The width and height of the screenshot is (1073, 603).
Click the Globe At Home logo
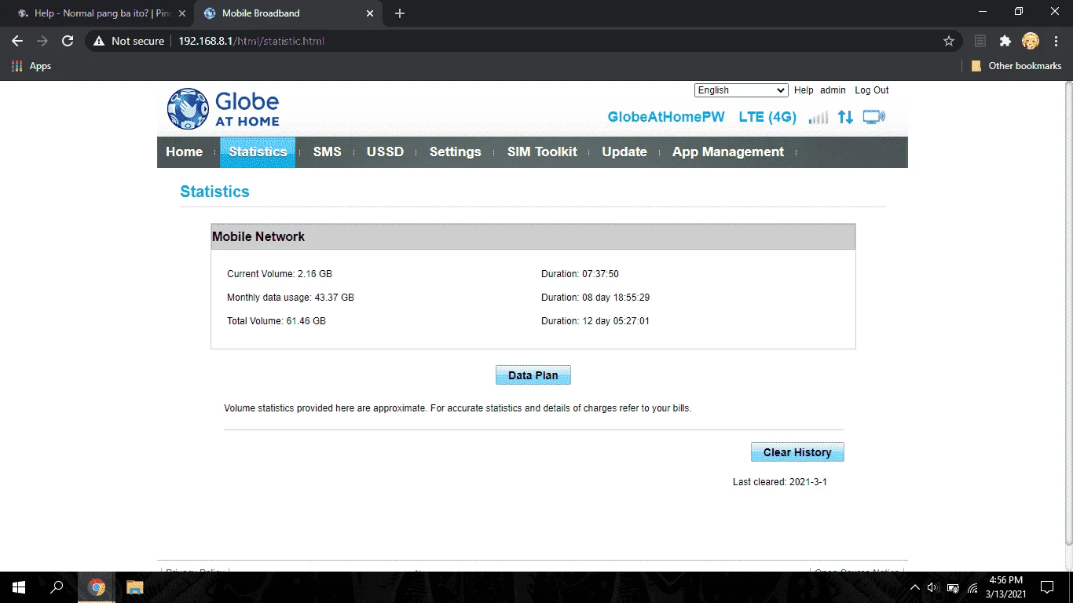tap(224, 109)
